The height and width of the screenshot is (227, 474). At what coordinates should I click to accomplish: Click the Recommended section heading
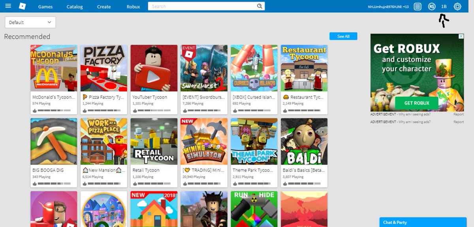coord(27,36)
